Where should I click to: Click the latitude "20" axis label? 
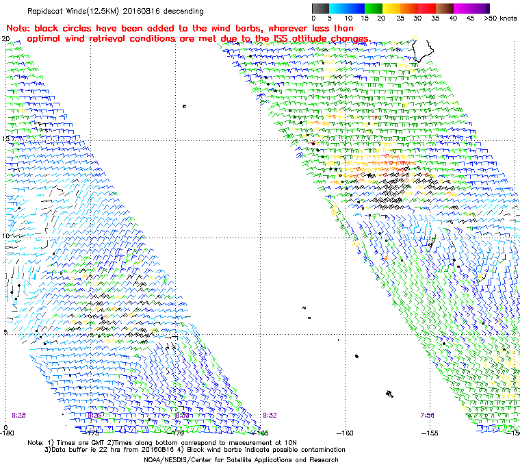[5, 39]
